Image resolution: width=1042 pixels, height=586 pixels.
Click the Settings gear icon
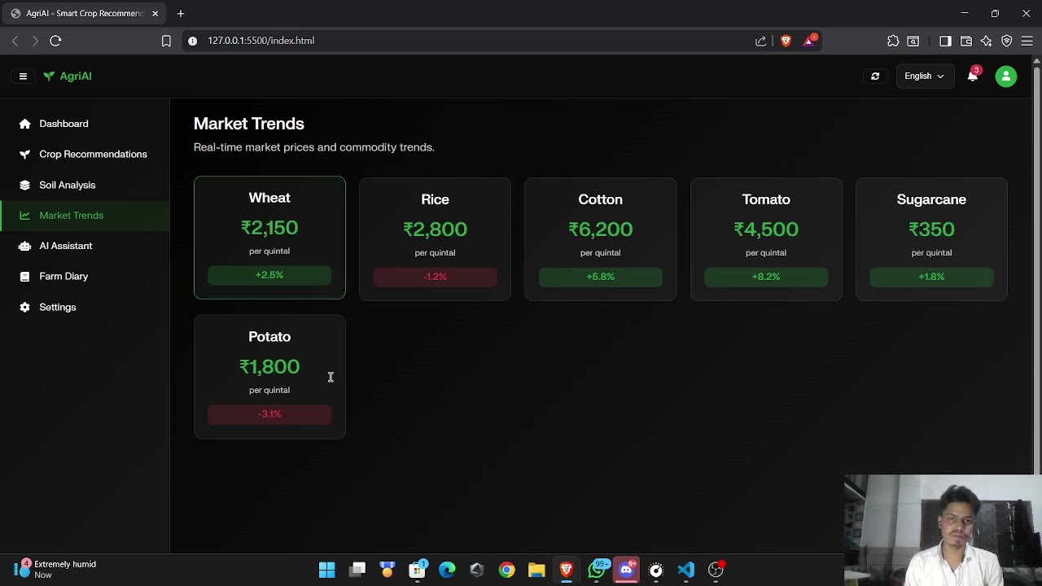[x=24, y=307]
